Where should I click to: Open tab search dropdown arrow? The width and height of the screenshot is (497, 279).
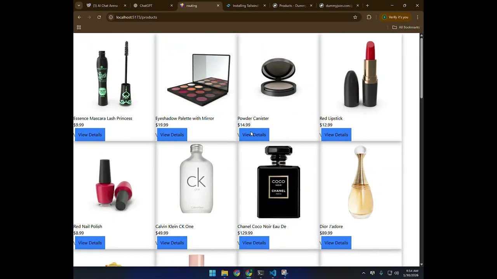79,5
